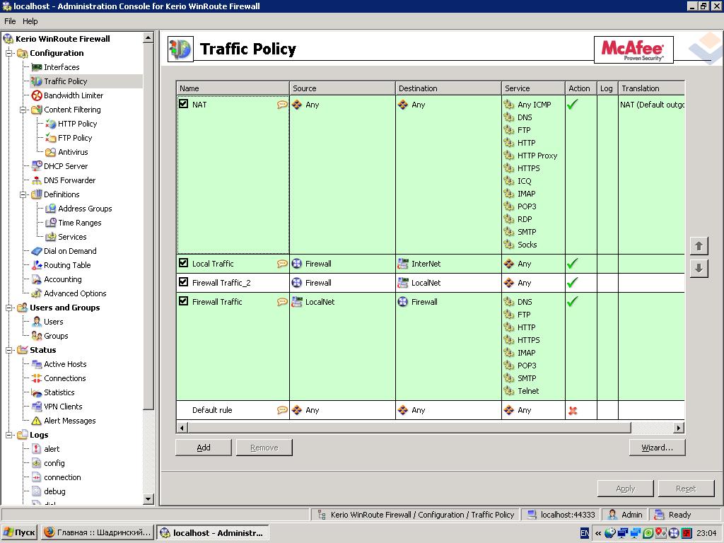This screenshot has width=724, height=543.
Task: Toggle the NAT rule checkbox
Action: pyautogui.click(x=183, y=104)
